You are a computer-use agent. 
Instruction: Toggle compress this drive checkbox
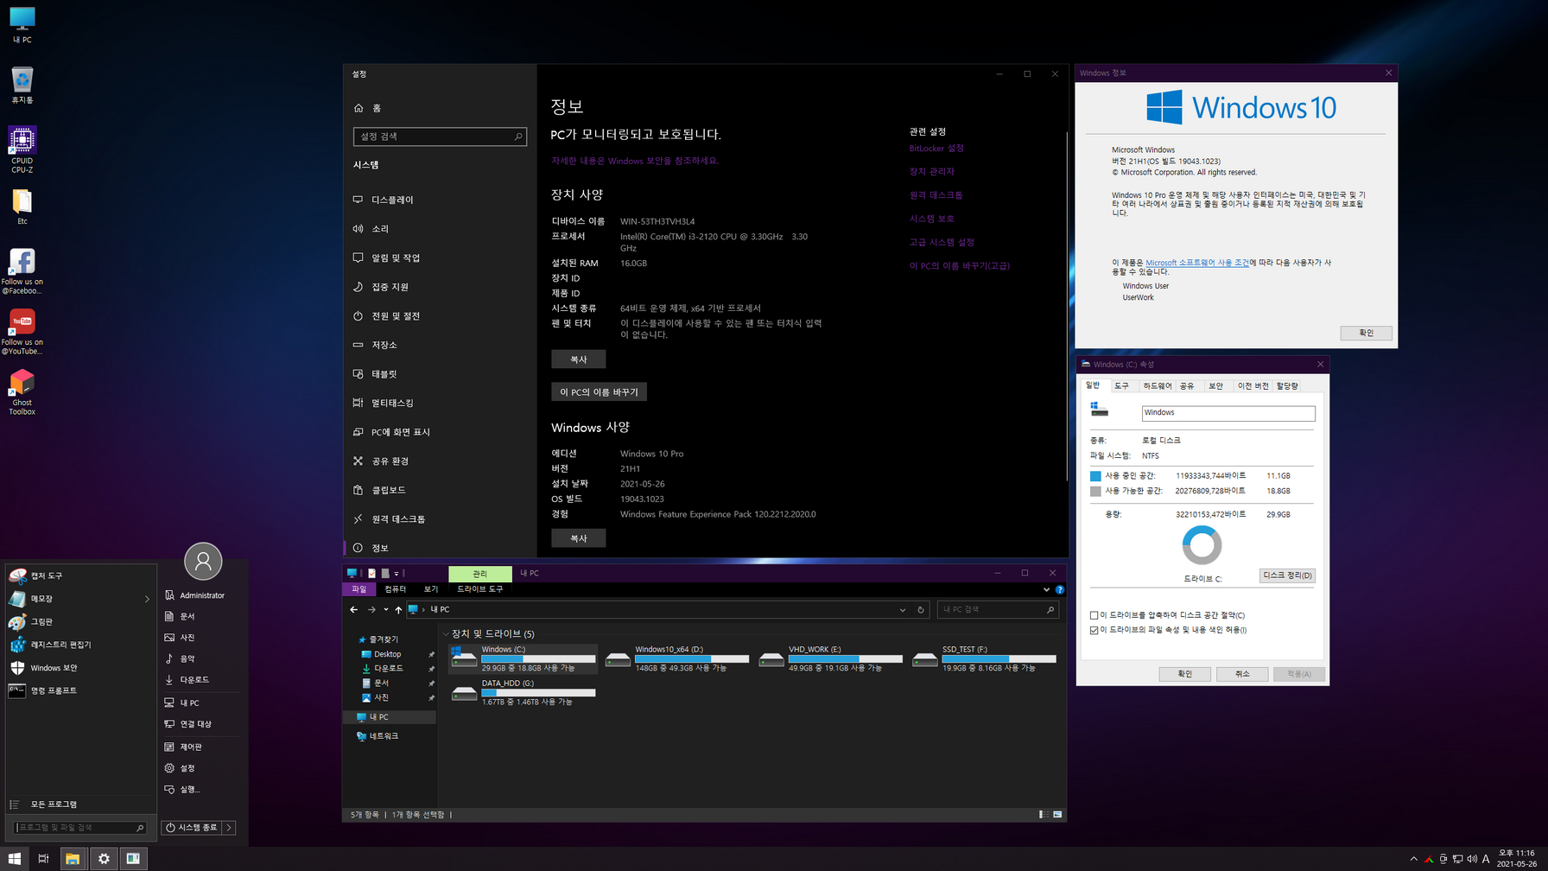pos(1094,615)
